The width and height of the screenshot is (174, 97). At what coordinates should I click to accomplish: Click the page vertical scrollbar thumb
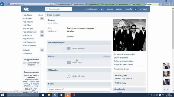173,29
